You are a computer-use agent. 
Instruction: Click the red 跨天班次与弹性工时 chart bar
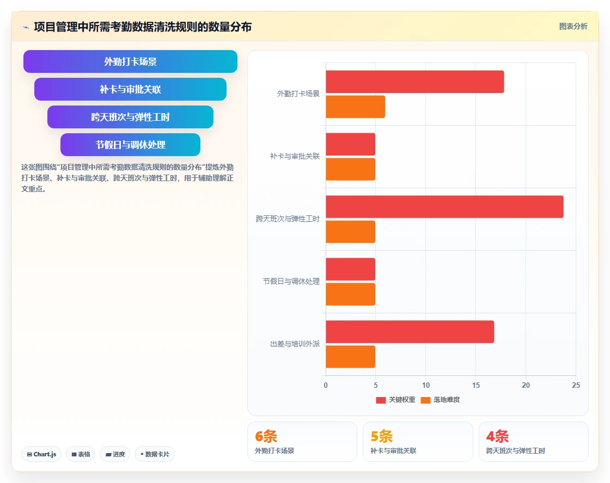click(x=444, y=207)
